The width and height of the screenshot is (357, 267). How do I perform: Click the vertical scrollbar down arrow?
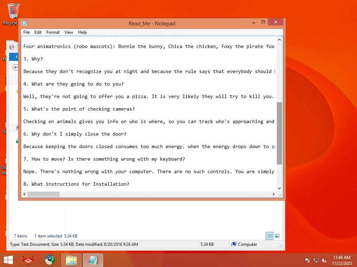[x=279, y=188]
